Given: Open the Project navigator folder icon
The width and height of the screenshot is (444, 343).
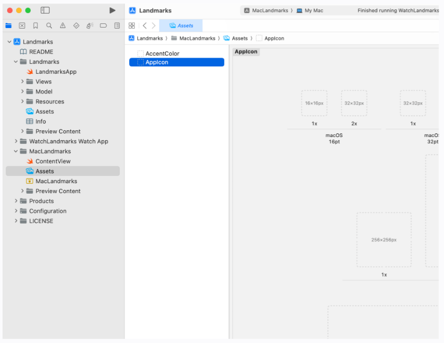Looking at the screenshot, I should [8, 26].
